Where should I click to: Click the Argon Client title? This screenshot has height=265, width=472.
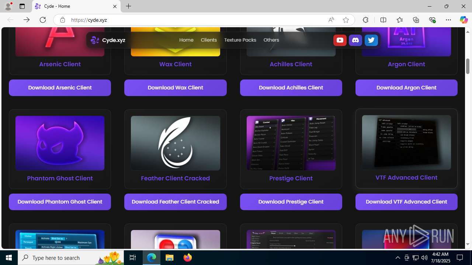pyautogui.click(x=406, y=64)
